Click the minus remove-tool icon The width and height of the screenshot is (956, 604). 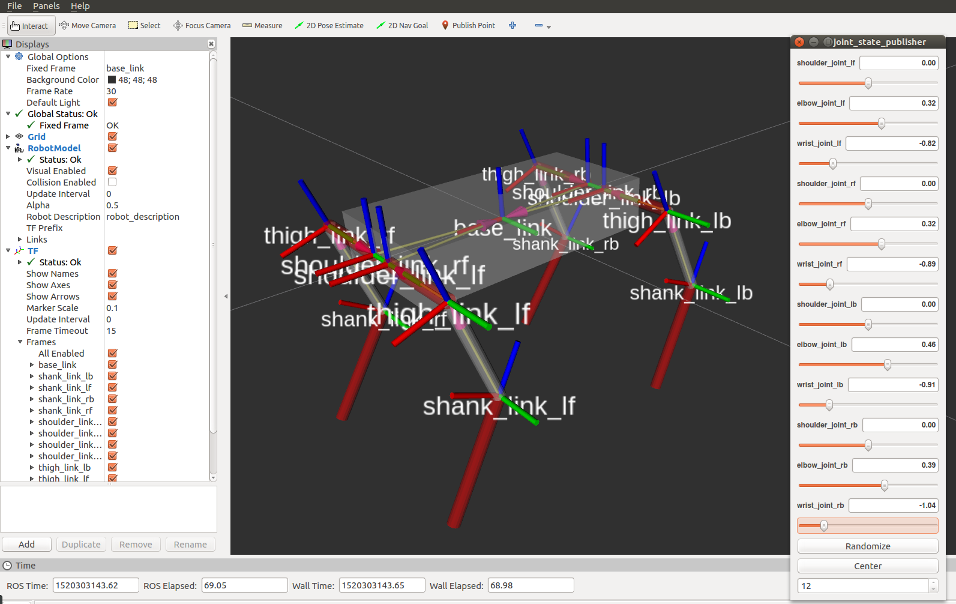(x=539, y=25)
